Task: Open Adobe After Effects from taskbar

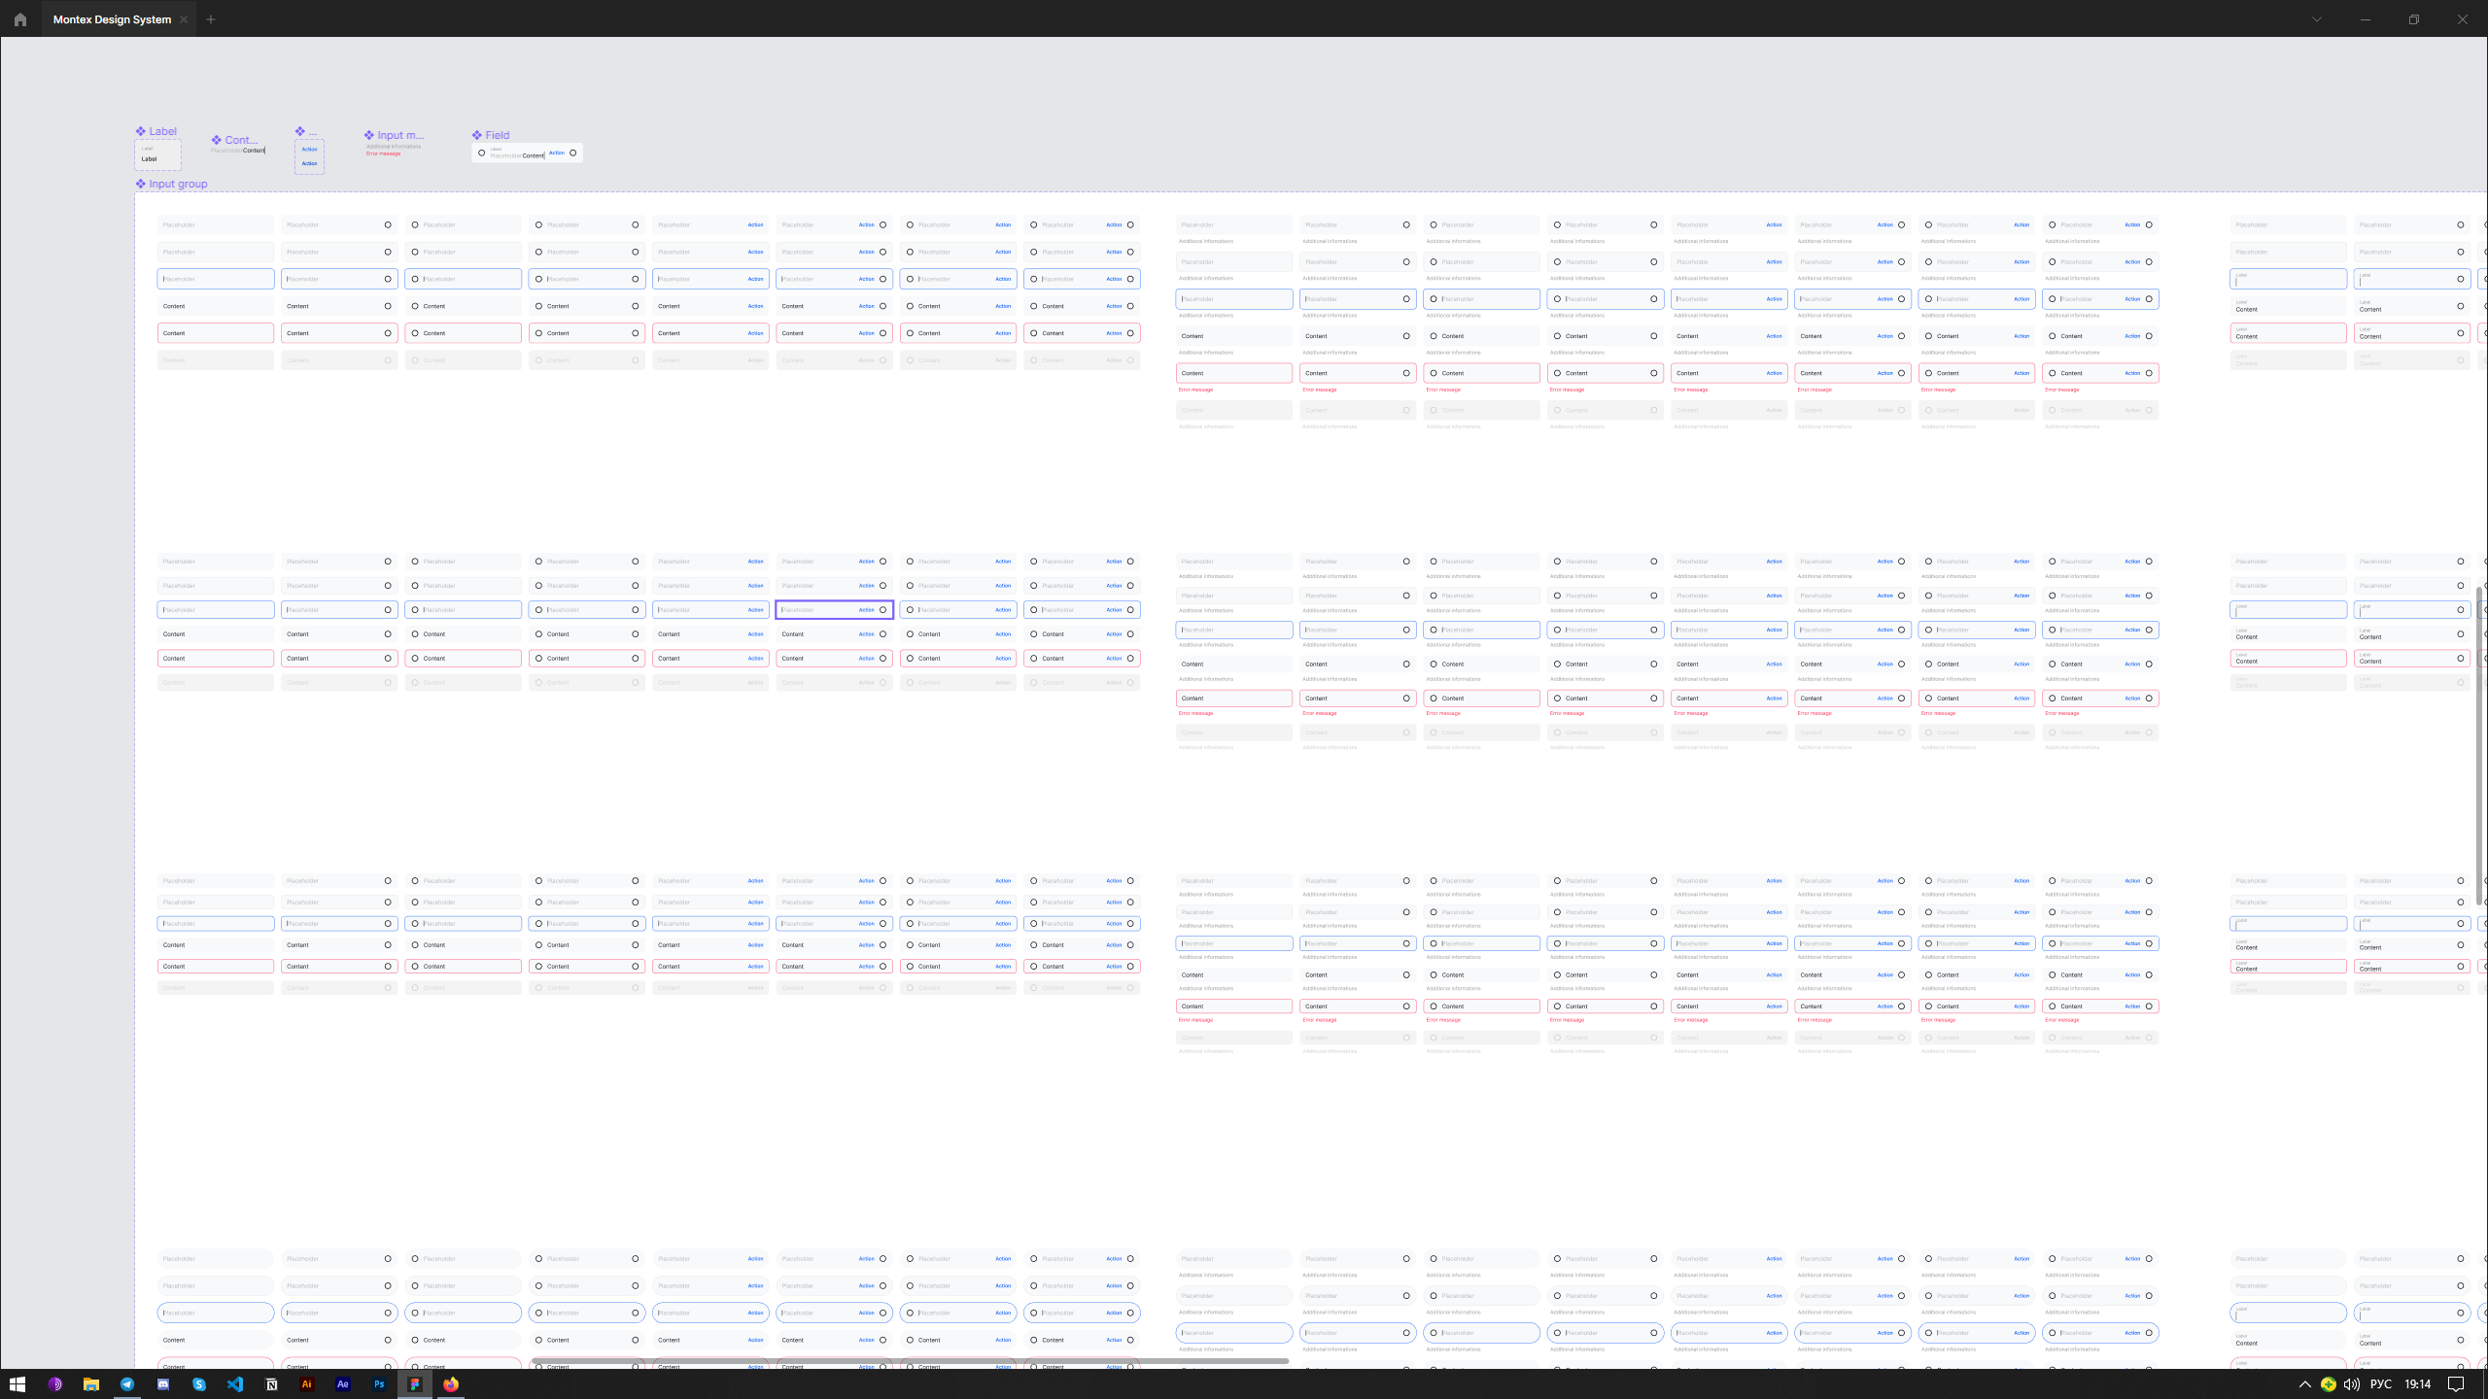Action: pos(343,1384)
